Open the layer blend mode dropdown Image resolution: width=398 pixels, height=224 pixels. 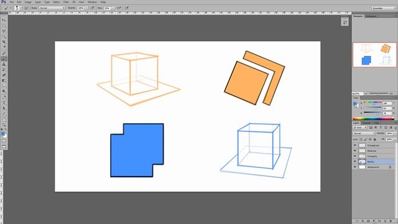(364, 133)
